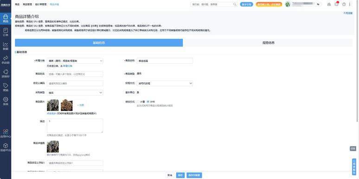
Task: Go to 商品 in the breadcrumb
Action: point(17,4)
